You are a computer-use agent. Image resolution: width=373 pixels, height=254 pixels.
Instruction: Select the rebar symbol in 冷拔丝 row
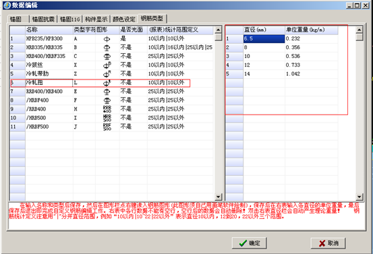tap(107, 65)
